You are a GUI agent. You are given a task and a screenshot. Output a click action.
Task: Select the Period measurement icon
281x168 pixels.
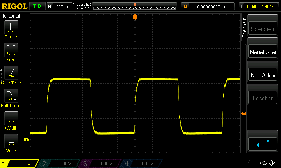11,27
